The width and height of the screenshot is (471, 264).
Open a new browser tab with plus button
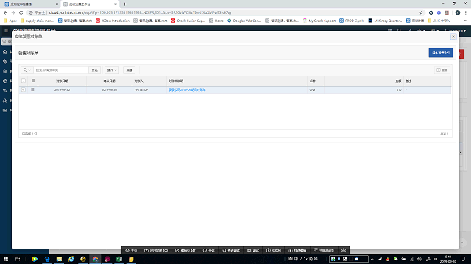[124, 4]
